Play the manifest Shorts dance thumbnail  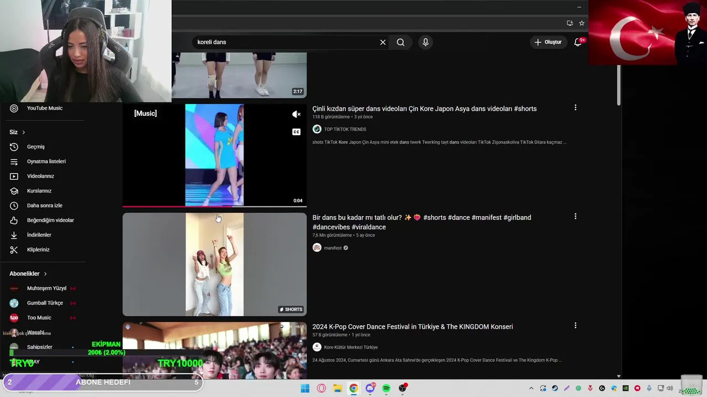(214, 264)
